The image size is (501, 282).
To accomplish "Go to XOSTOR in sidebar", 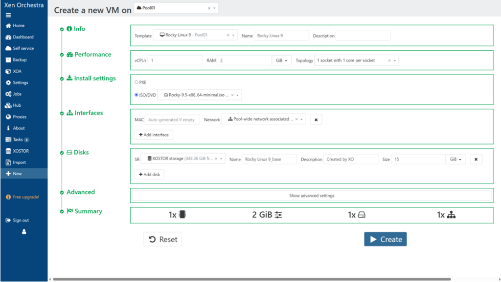I will 21,151.
